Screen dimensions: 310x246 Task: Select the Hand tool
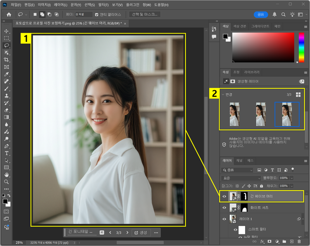click(x=6, y=174)
